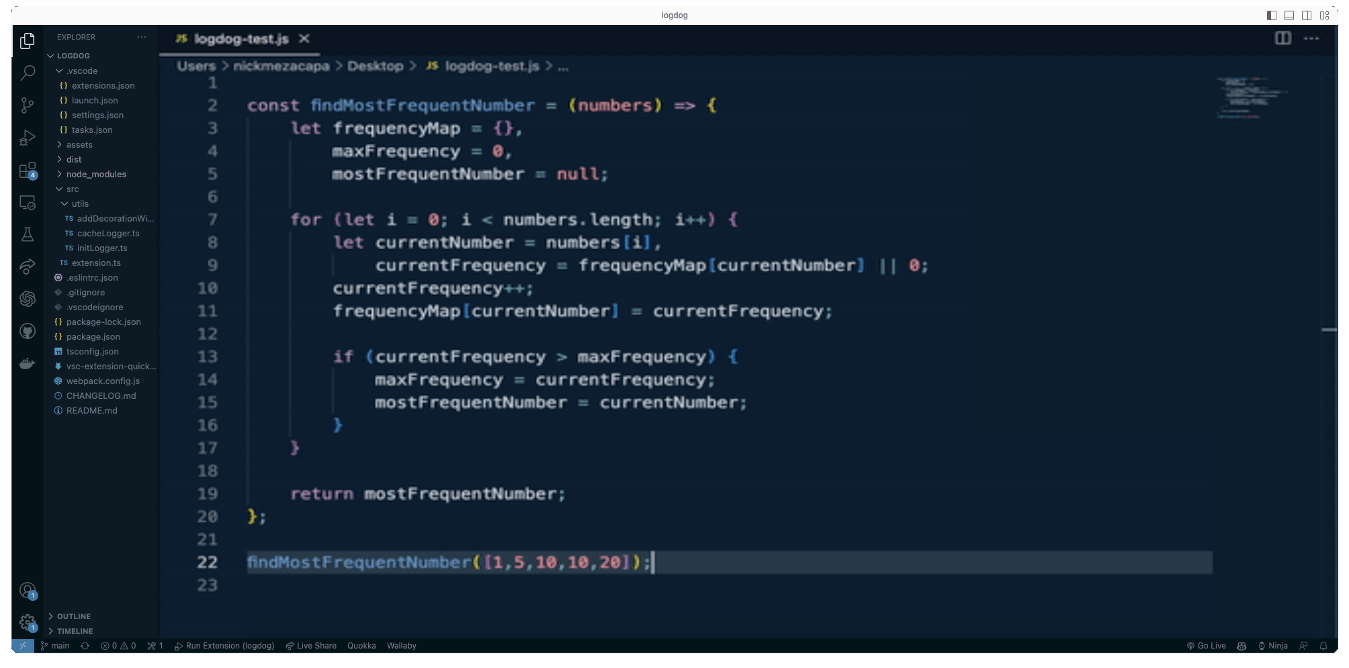Collapse the LOGDOG root folder

point(73,56)
